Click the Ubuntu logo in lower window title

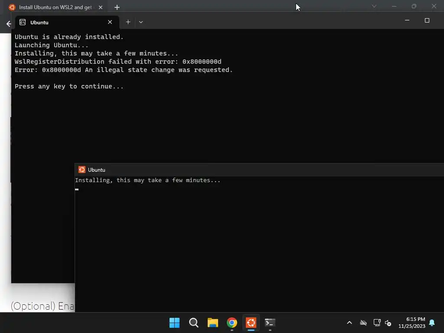82,170
